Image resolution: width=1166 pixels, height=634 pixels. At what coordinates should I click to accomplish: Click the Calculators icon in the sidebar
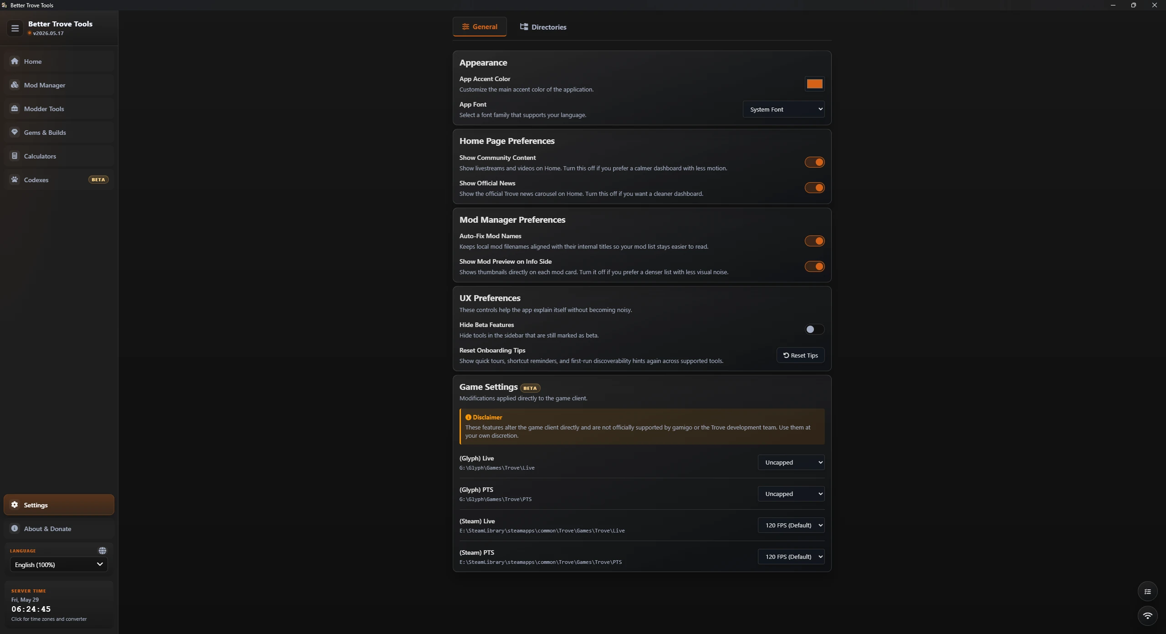pyautogui.click(x=15, y=156)
